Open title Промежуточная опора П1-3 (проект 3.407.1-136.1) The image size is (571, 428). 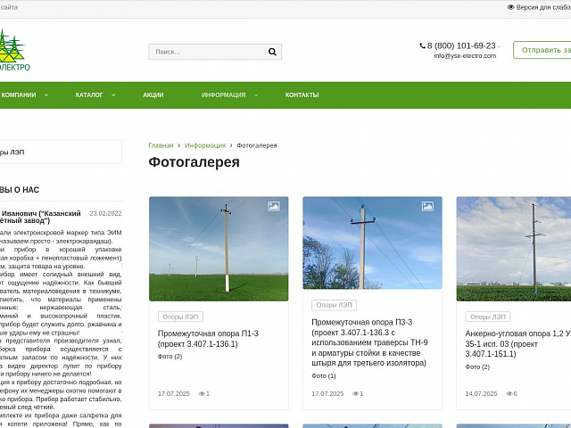click(x=208, y=339)
